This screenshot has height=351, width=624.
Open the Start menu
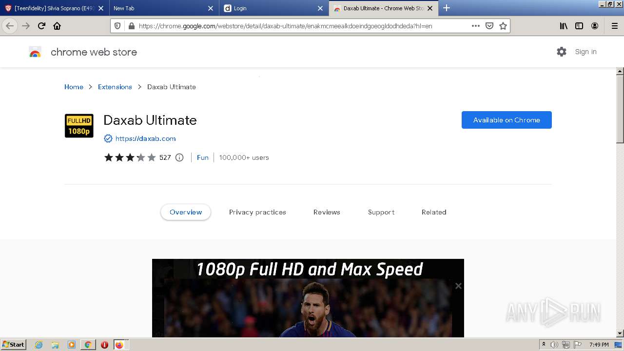pyautogui.click(x=13, y=345)
